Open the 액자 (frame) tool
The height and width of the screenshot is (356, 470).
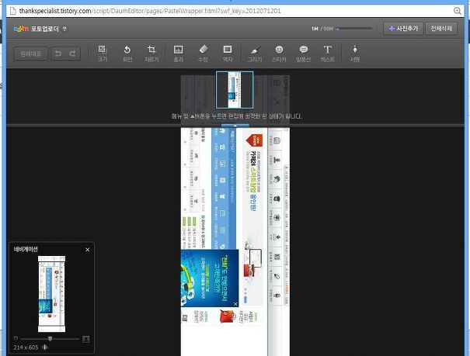tap(228, 54)
